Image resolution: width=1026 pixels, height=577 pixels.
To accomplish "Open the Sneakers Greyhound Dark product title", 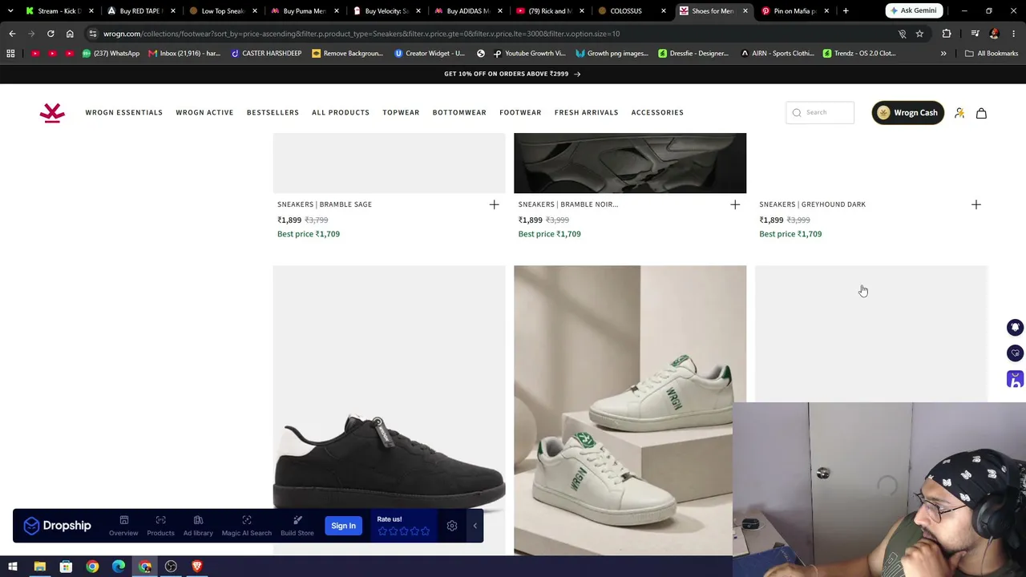I will (812, 204).
